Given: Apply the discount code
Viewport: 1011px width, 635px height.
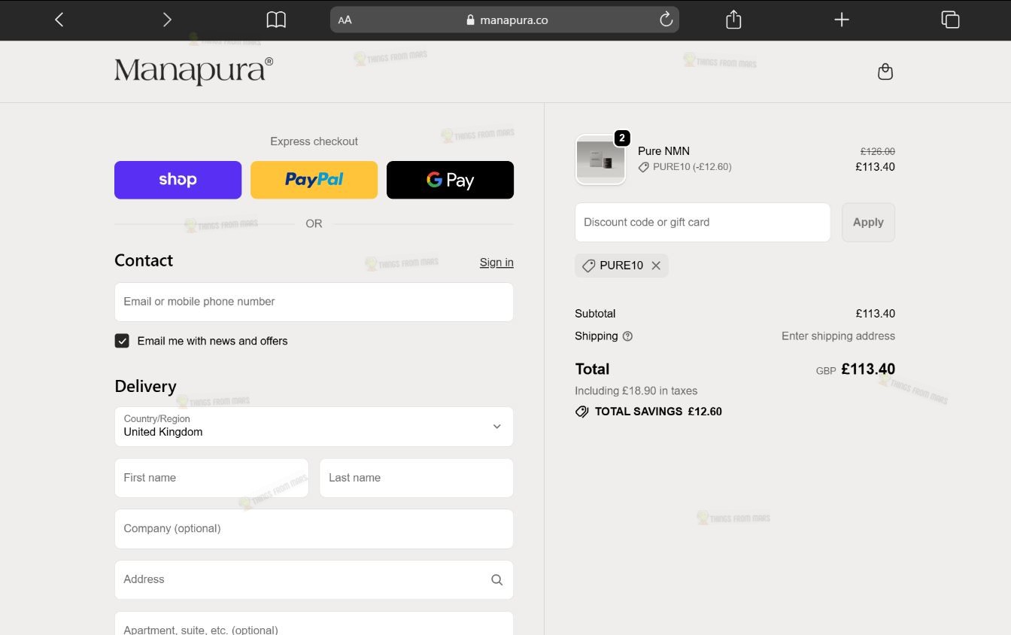Looking at the screenshot, I should pos(868,222).
